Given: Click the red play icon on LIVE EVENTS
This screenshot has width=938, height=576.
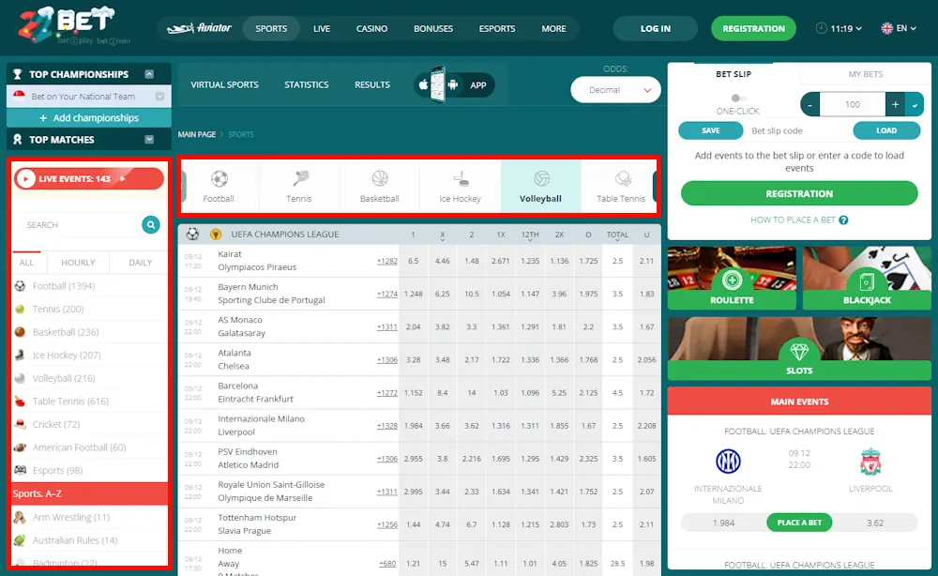Looking at the screenshot, I should [x=25, y=177].
